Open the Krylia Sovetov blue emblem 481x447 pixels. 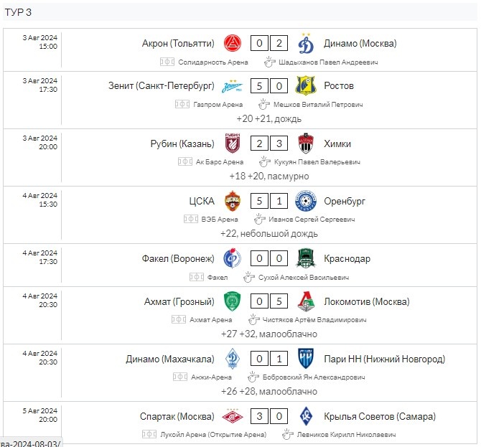coord(306,416)
